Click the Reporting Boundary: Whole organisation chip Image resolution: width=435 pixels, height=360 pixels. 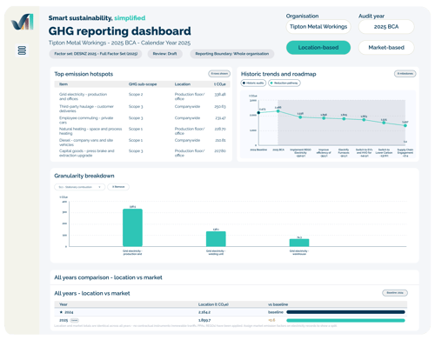pos(232,54)
